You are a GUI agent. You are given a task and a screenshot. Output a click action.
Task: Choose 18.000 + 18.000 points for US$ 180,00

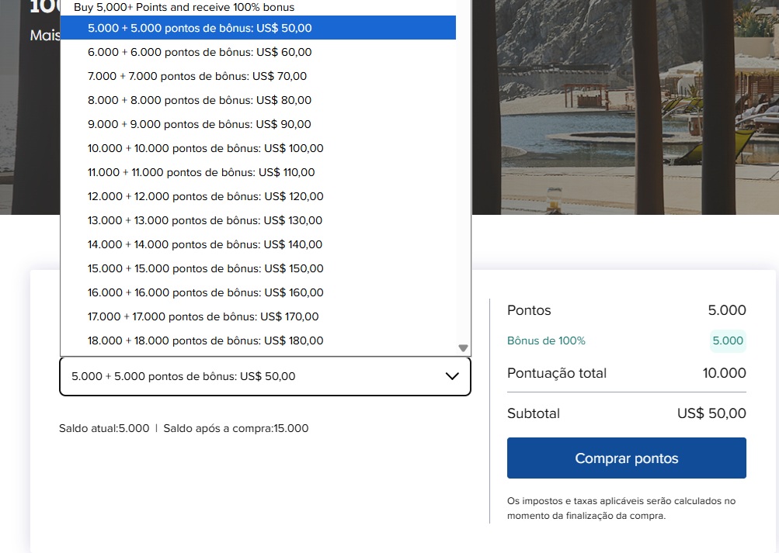[206, 340]
